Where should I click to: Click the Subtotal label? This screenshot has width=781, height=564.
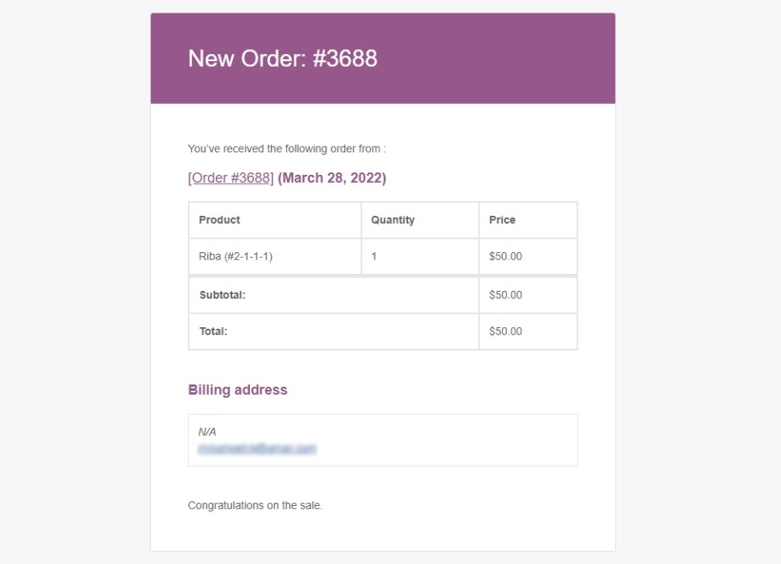[x=222, y=295]
